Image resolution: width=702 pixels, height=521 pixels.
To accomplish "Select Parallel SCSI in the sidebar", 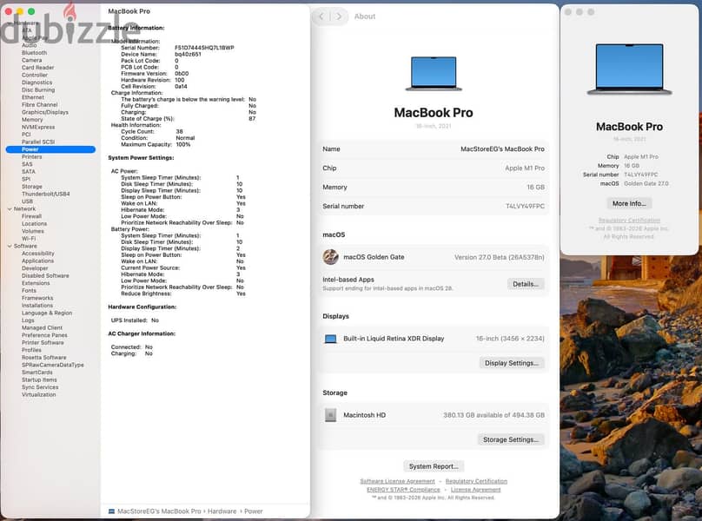I will pyautogui.click(x=38, y=142).
